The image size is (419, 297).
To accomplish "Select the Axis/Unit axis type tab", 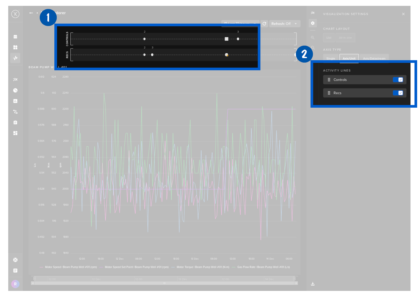I will (x=349, y=59).
